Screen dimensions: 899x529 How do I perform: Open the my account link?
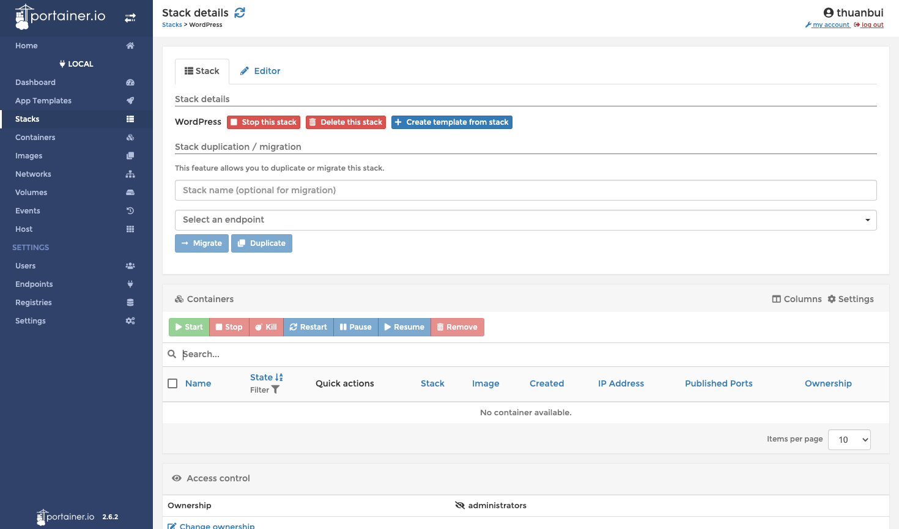828,25
